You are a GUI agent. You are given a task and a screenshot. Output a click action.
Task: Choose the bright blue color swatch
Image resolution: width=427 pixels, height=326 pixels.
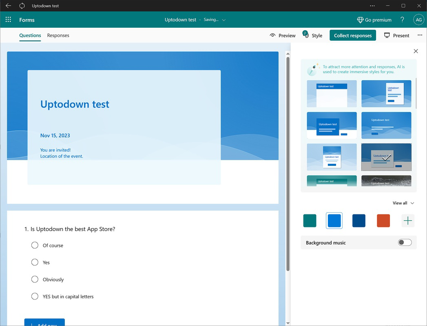pyautogui.click(x=334, y=221)
